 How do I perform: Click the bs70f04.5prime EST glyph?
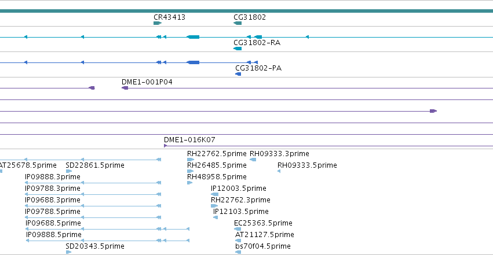pyautogui.click(x=238, y=253)
